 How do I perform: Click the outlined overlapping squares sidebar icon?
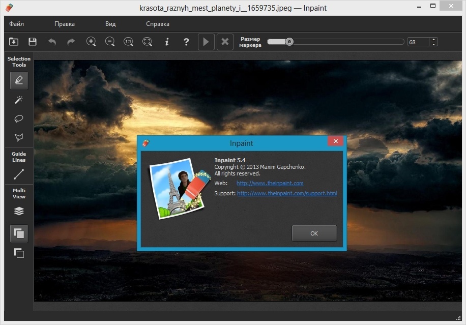pyautogui.click(x=19, y=253)
